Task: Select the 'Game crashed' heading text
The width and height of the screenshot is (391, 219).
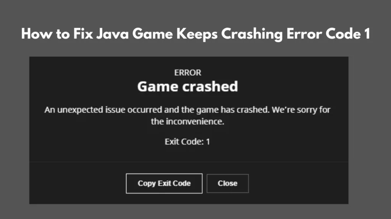Action: [x=187, y=86]
